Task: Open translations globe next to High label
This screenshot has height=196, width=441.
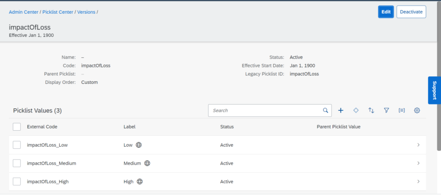Action: (140, 182)
